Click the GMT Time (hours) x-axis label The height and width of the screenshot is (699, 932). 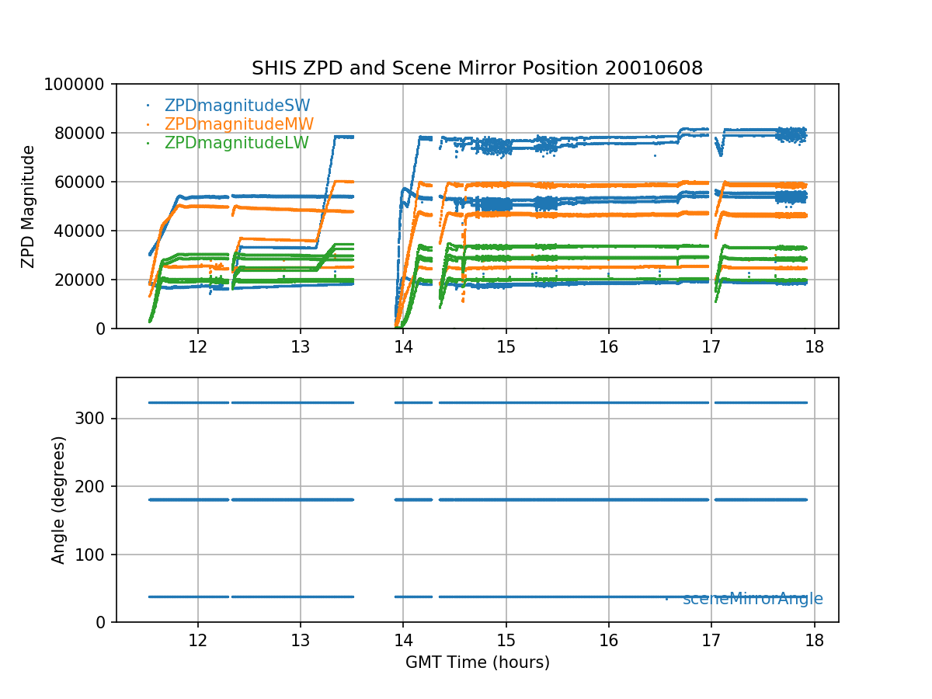[477, 662]
